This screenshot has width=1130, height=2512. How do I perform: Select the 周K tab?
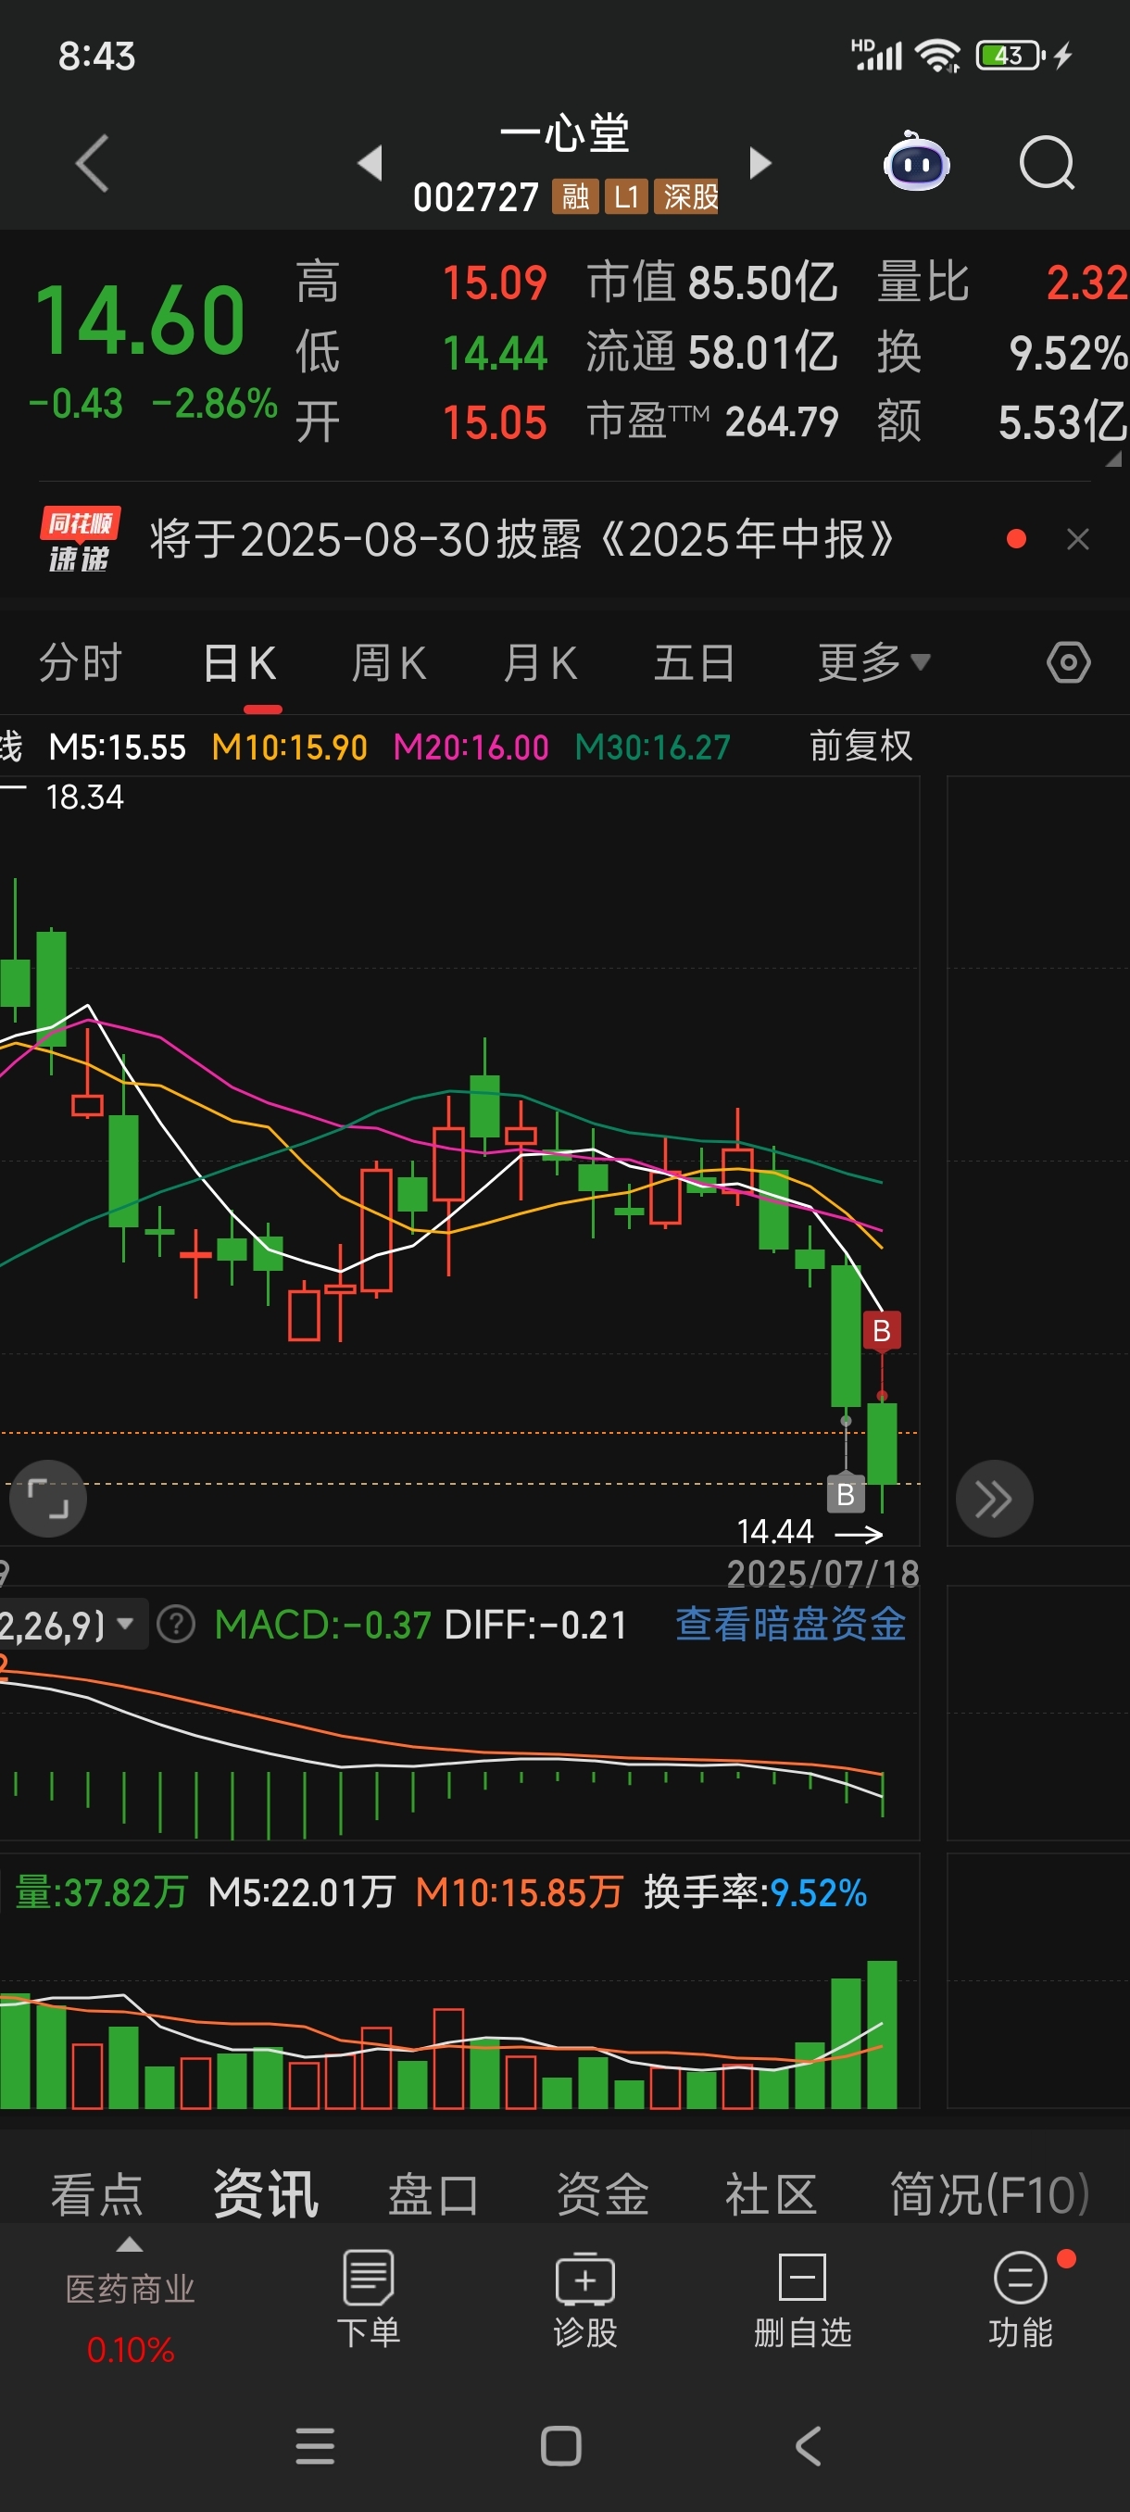(x=389, y=663)
